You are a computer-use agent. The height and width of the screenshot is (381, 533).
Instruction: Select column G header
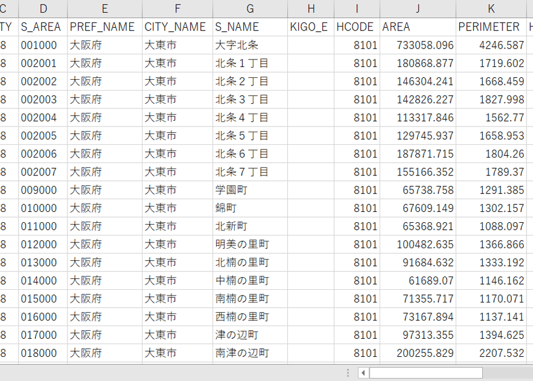[x=250, y=9]
